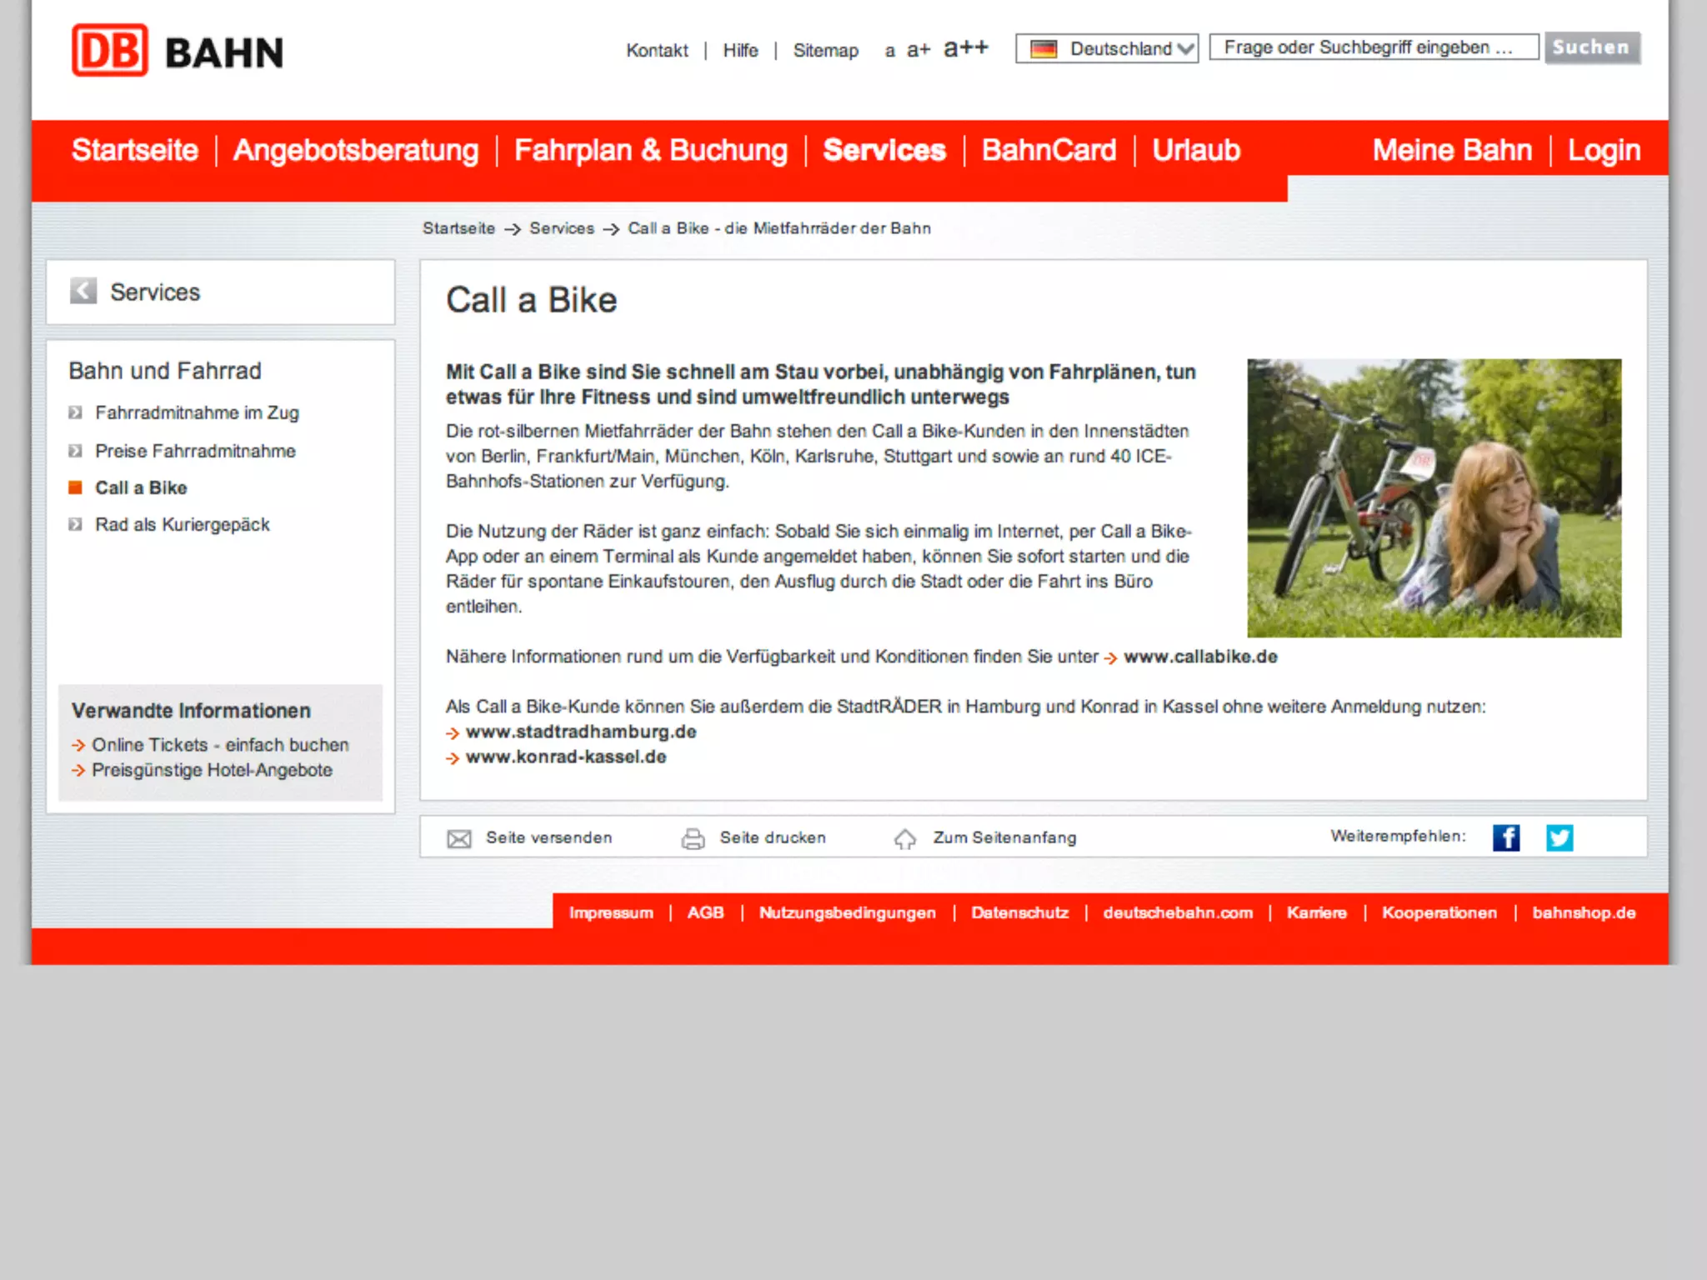Click the envelope Seite versenden icon
The width and height of the screenshot is (1707, 1280).
click(459, 838)
